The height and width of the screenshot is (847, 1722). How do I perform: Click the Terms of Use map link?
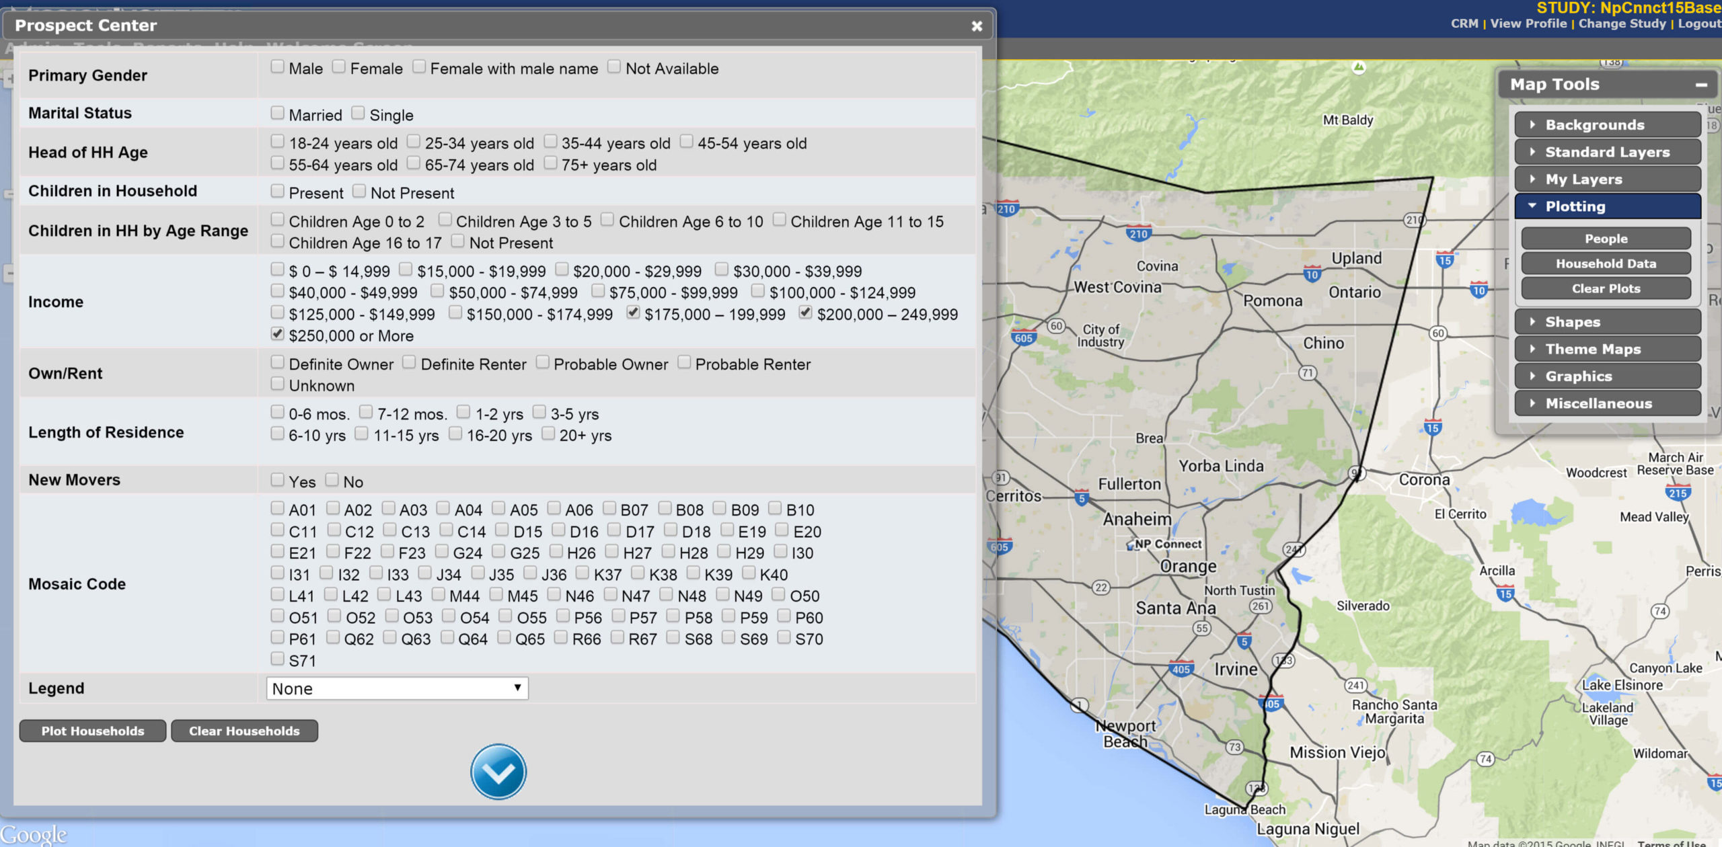coord(1672,843)
